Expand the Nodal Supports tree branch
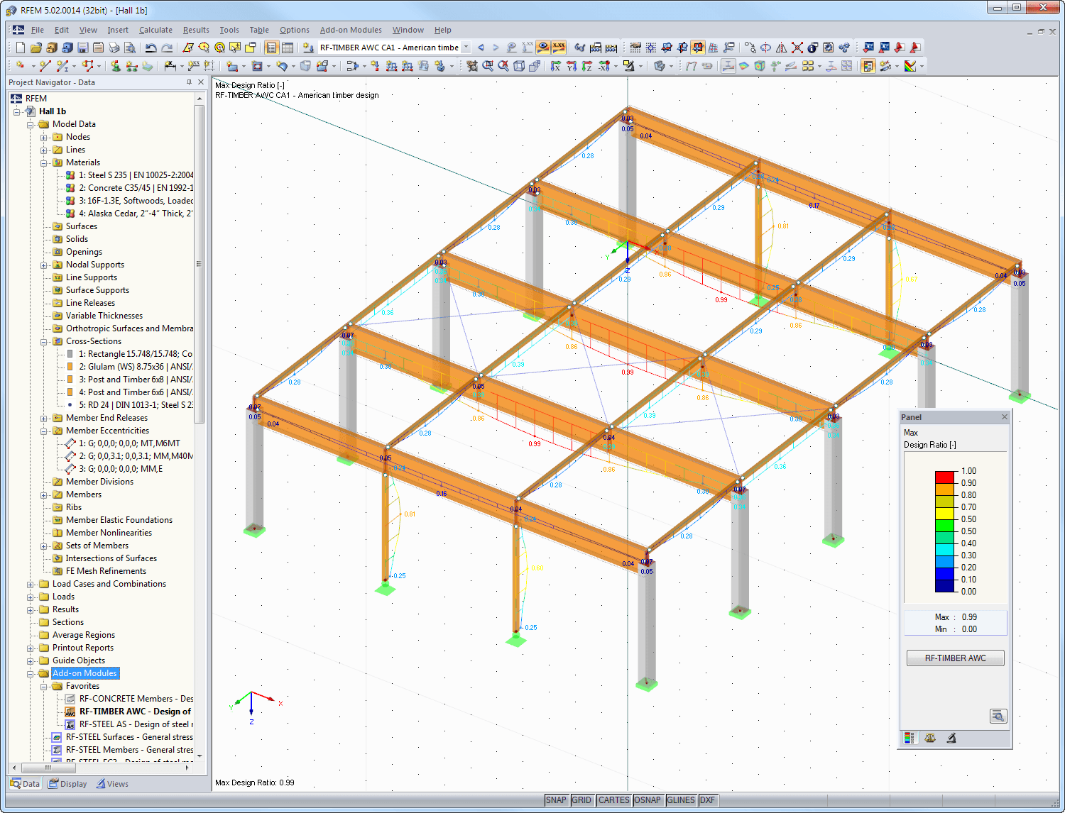The height and width of the screenshot is (813, 1065). click(44, 265)
